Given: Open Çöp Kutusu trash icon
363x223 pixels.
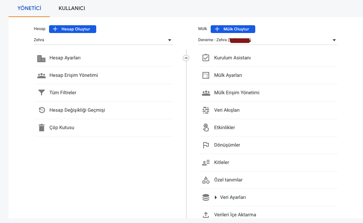Looking at the screenshot, I should click(x=41, y=127).
